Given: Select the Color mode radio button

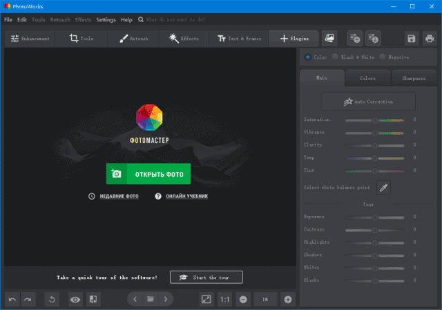Looking at the screenshot, I should click(308, 57).
